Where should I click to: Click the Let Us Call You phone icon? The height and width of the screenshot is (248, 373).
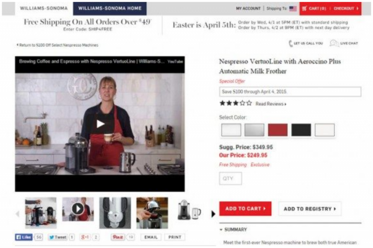(x=290, y=43)
